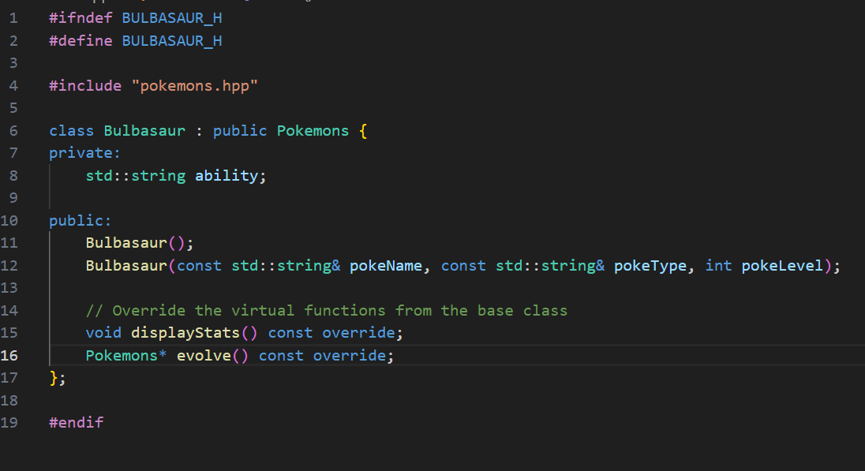The image size is (865, 471).
Task: Click the override keyword on line 15
Action: tap(359, 332)
